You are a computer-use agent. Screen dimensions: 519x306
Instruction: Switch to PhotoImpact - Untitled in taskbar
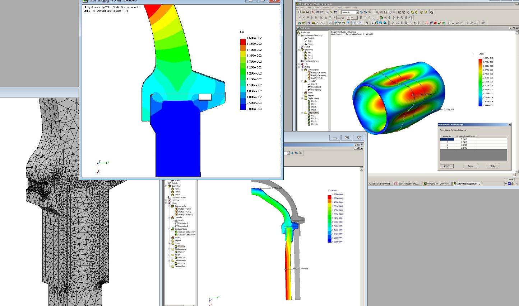436,183
